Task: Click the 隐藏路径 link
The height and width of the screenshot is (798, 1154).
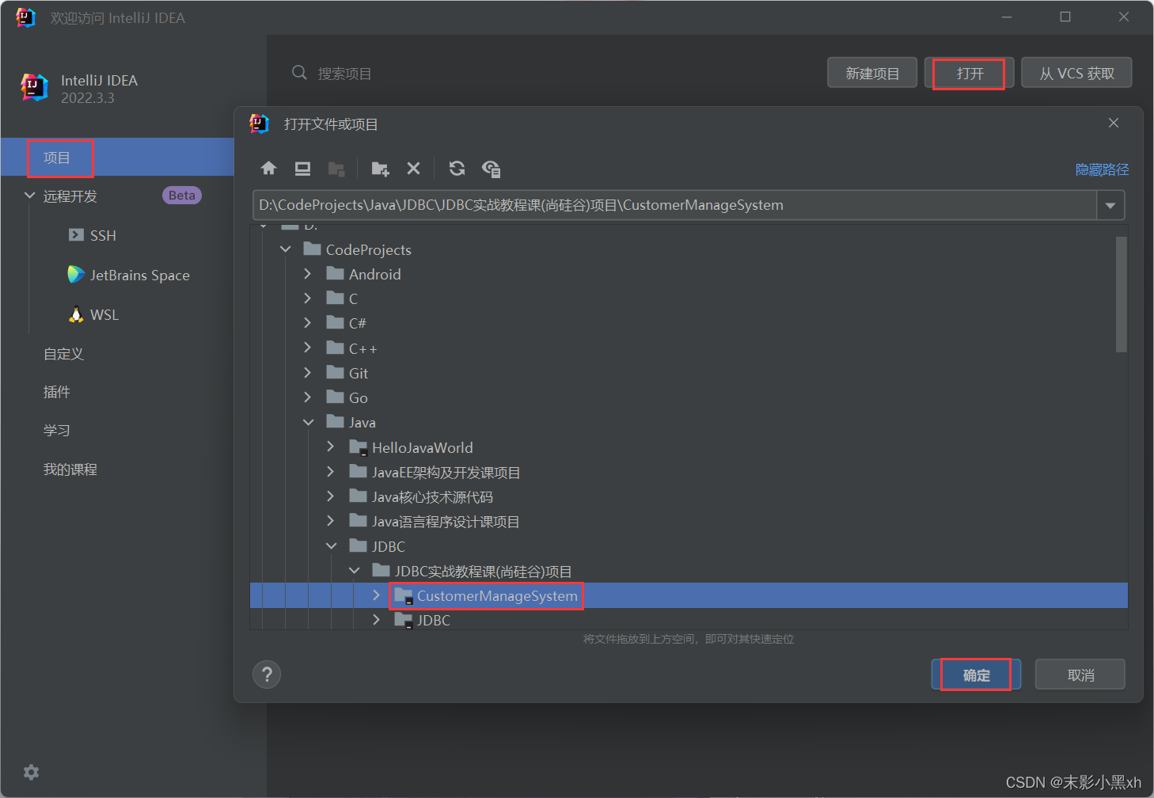Action: tap(1102, 169)
